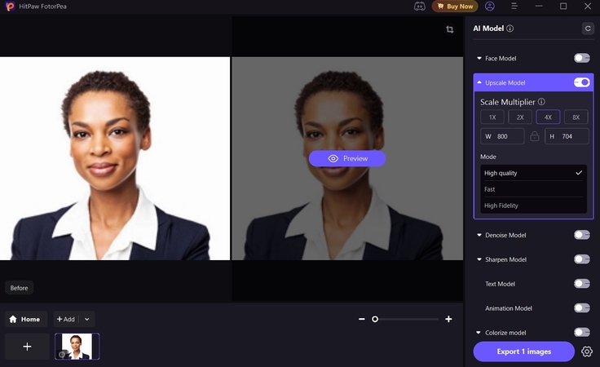Zoom out with the minus icon

(362, 319)
